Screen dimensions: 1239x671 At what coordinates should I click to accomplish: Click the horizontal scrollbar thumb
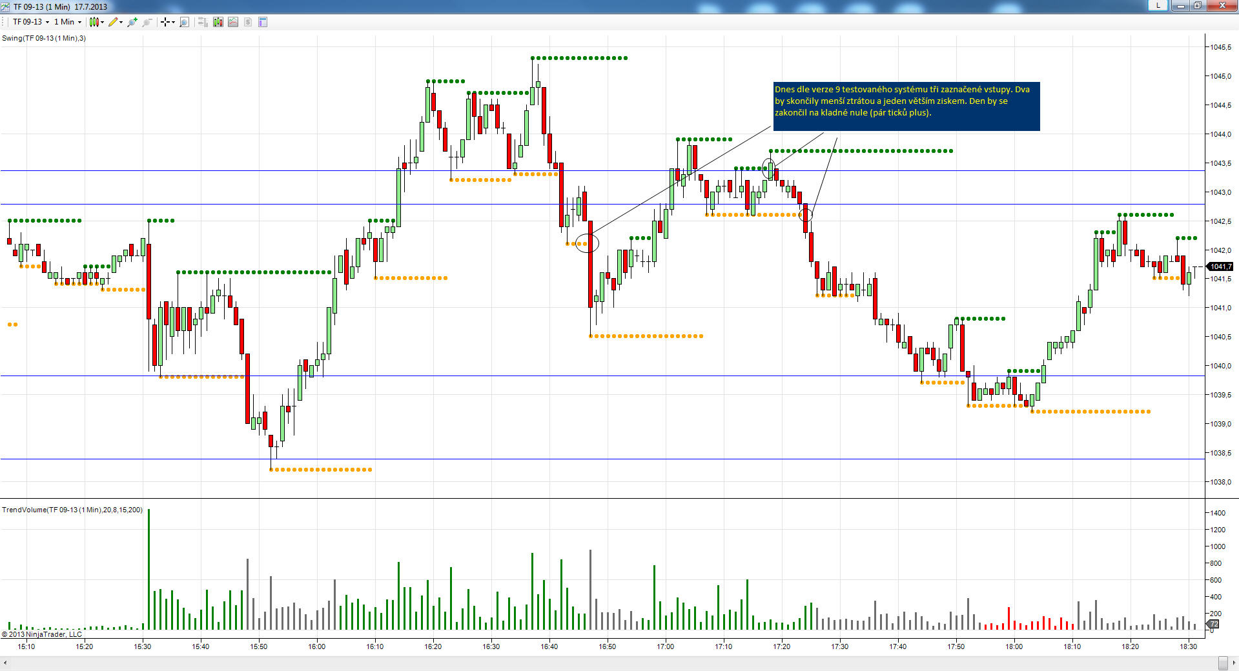point(1223,663)
